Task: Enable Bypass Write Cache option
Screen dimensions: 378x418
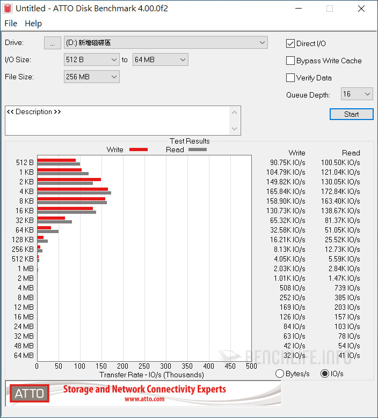Action: (x=290, y=61)
